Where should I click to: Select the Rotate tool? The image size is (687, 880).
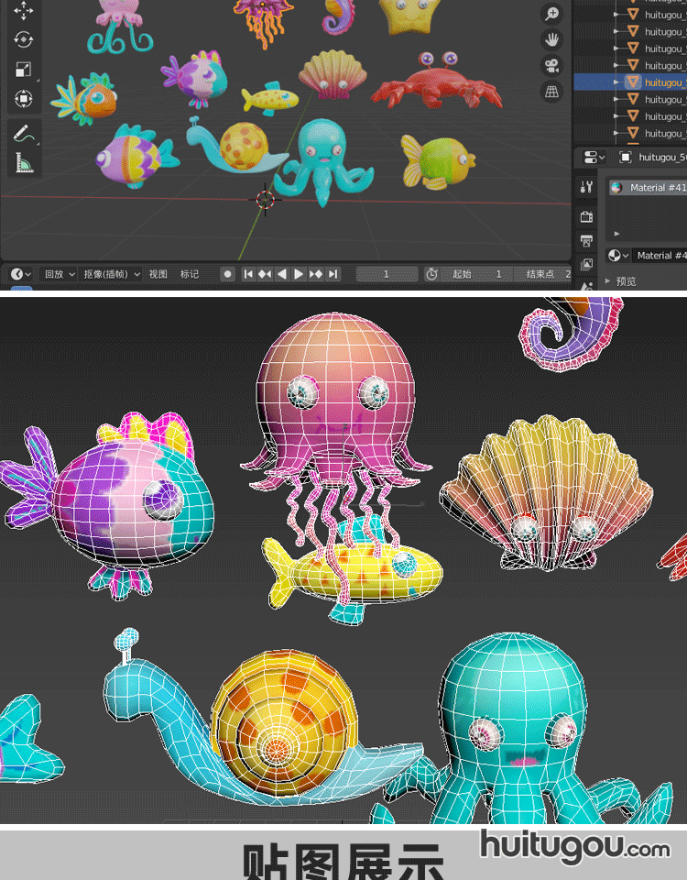coord(23,39)
